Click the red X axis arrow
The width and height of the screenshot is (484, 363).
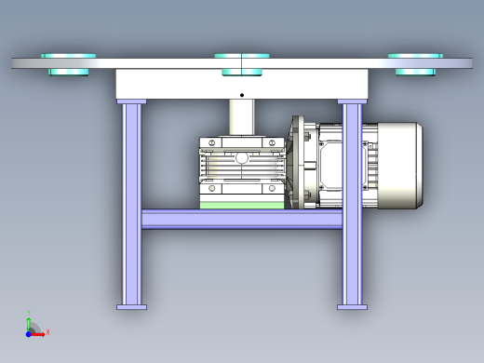38,334
